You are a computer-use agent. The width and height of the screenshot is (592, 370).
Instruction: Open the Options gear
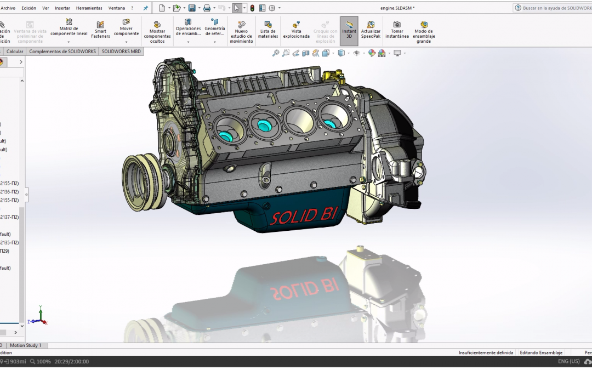pos(272,8)
